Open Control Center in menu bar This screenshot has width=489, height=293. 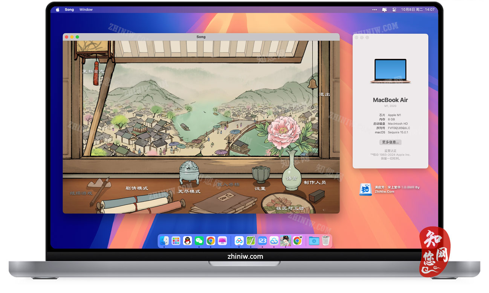tap(394, 9)
